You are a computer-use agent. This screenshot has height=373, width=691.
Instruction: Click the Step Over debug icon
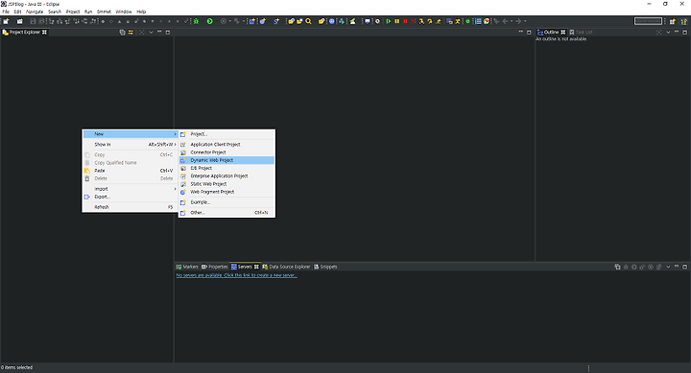pos(430,21)
